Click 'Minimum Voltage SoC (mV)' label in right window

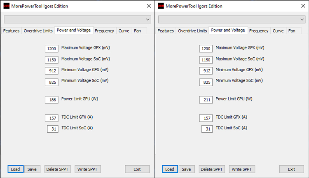pos(239,81)
